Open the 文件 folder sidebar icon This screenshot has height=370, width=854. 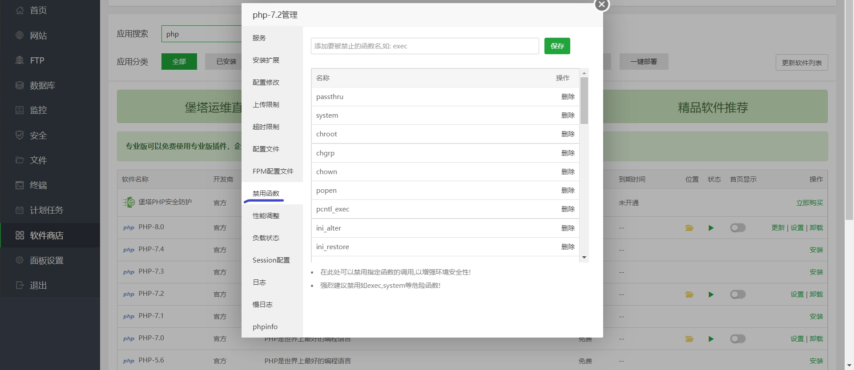(20, 160)
